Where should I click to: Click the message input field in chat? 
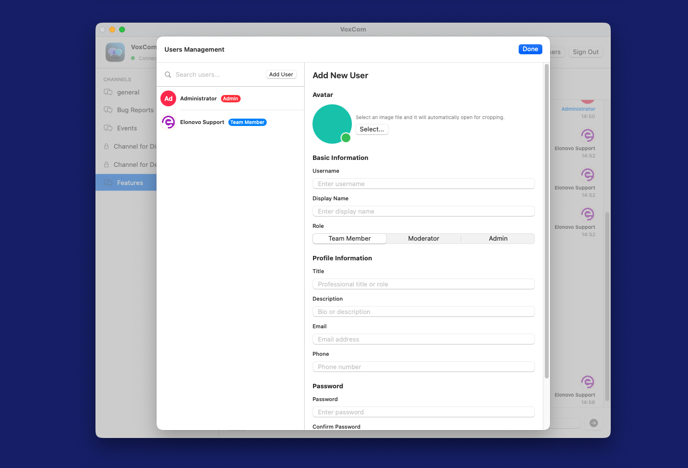click(565, 423)
